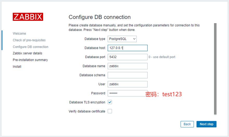Select Configure DB connection sidebar item
This screenshot has height=137, width=229.
click(30, 47)
